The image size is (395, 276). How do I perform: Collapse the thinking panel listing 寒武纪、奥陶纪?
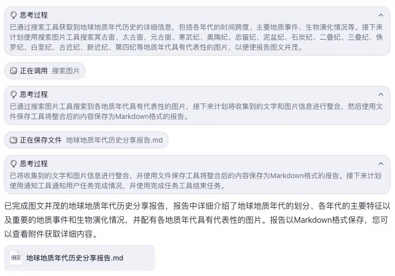click(380, 16)
